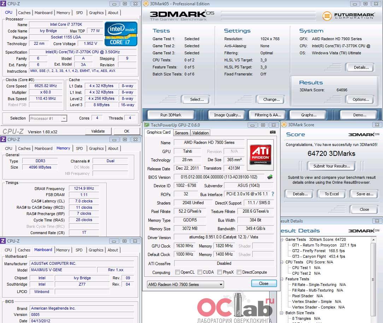The height and width of the screenshot is (323, 383).
Task: Click Driver Version atiumdag field
Action: pyautogui.click(x=224, y=237)
